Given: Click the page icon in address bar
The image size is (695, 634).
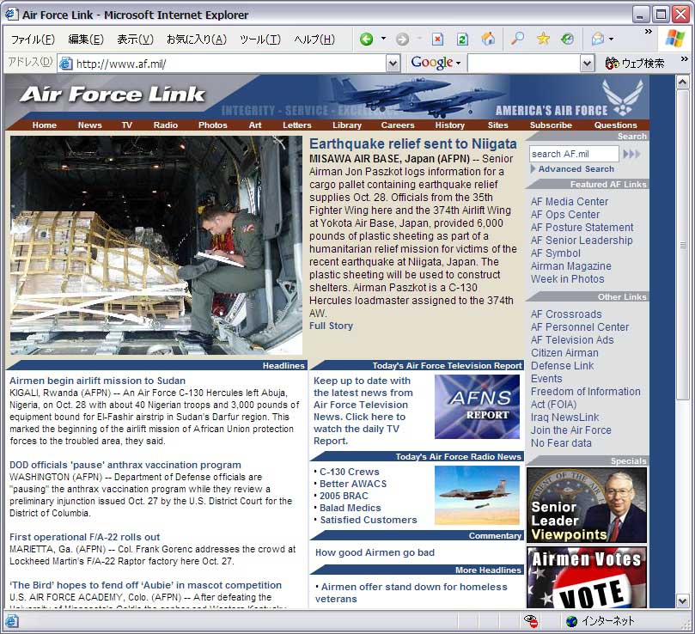Looking at the screenshot, I should (66, 64).
